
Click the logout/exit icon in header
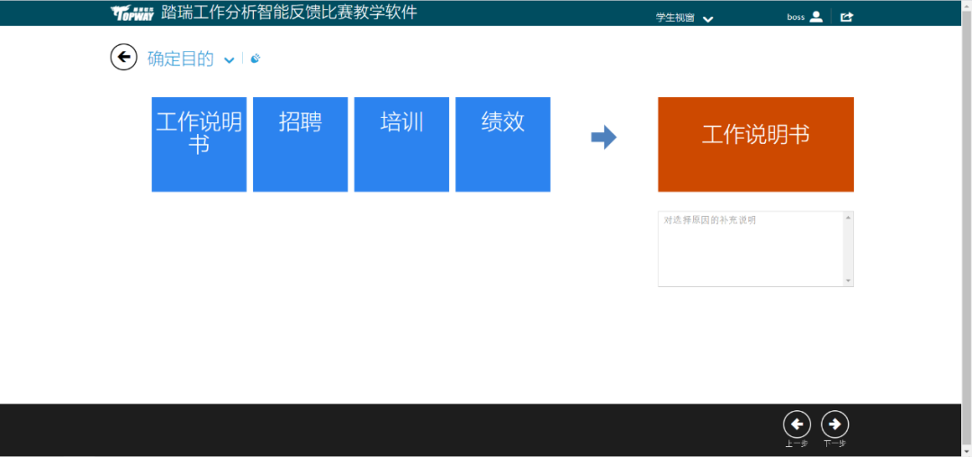847,16
